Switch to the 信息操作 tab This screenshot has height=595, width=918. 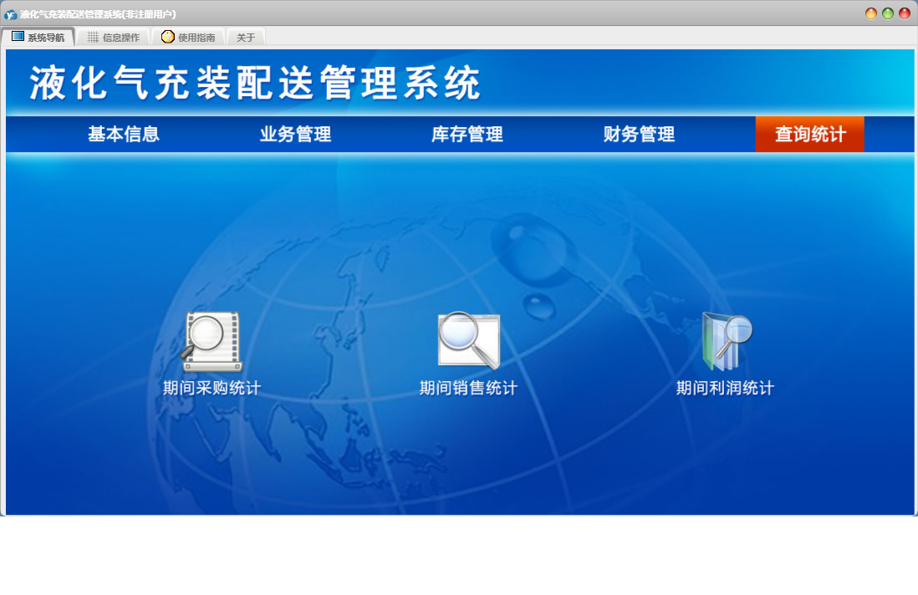tap(114, 37)
